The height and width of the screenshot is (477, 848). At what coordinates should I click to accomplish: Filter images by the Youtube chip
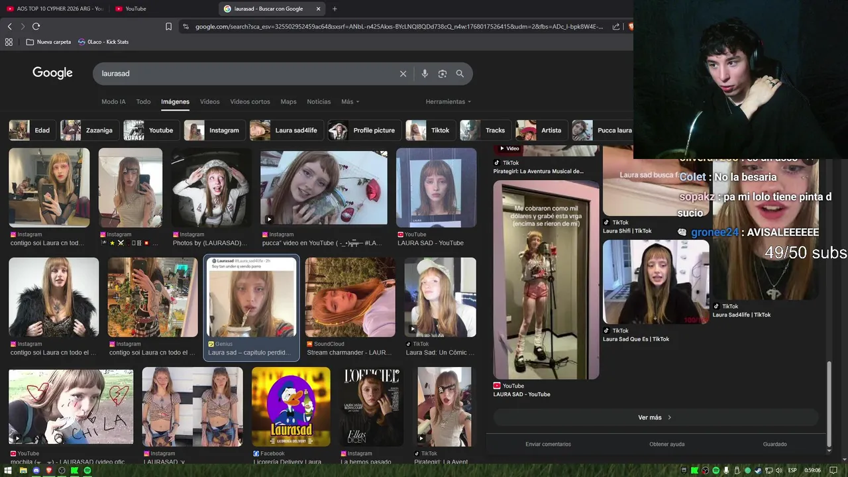151,131
